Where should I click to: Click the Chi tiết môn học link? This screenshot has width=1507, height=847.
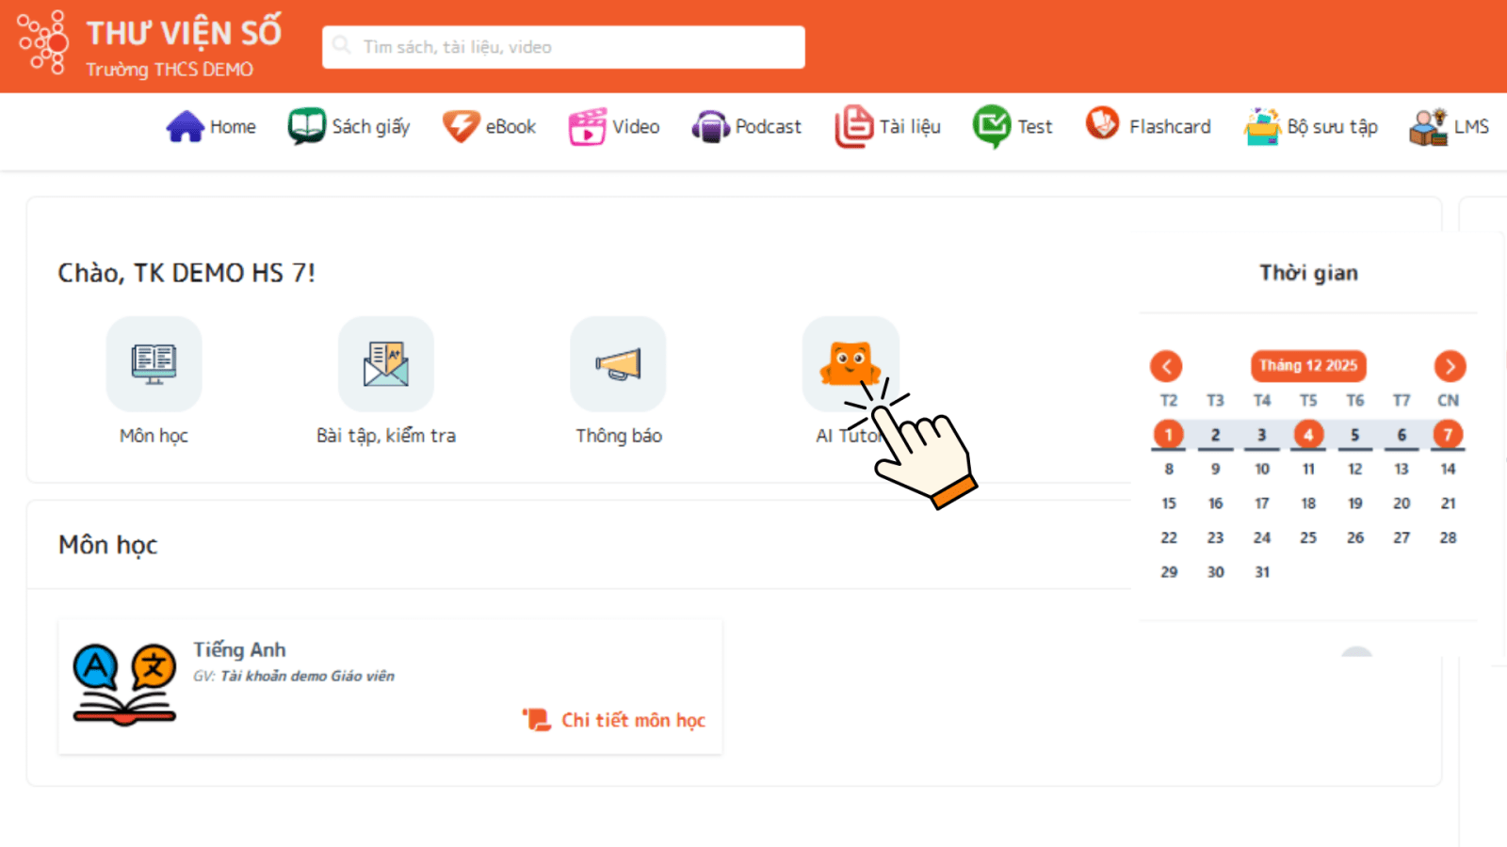pos(632,720)
